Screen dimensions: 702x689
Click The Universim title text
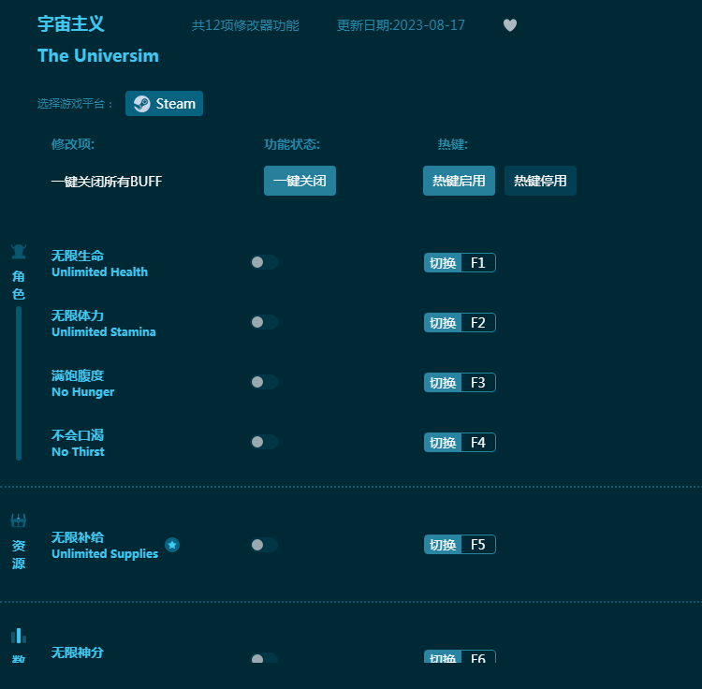(98, 56)
